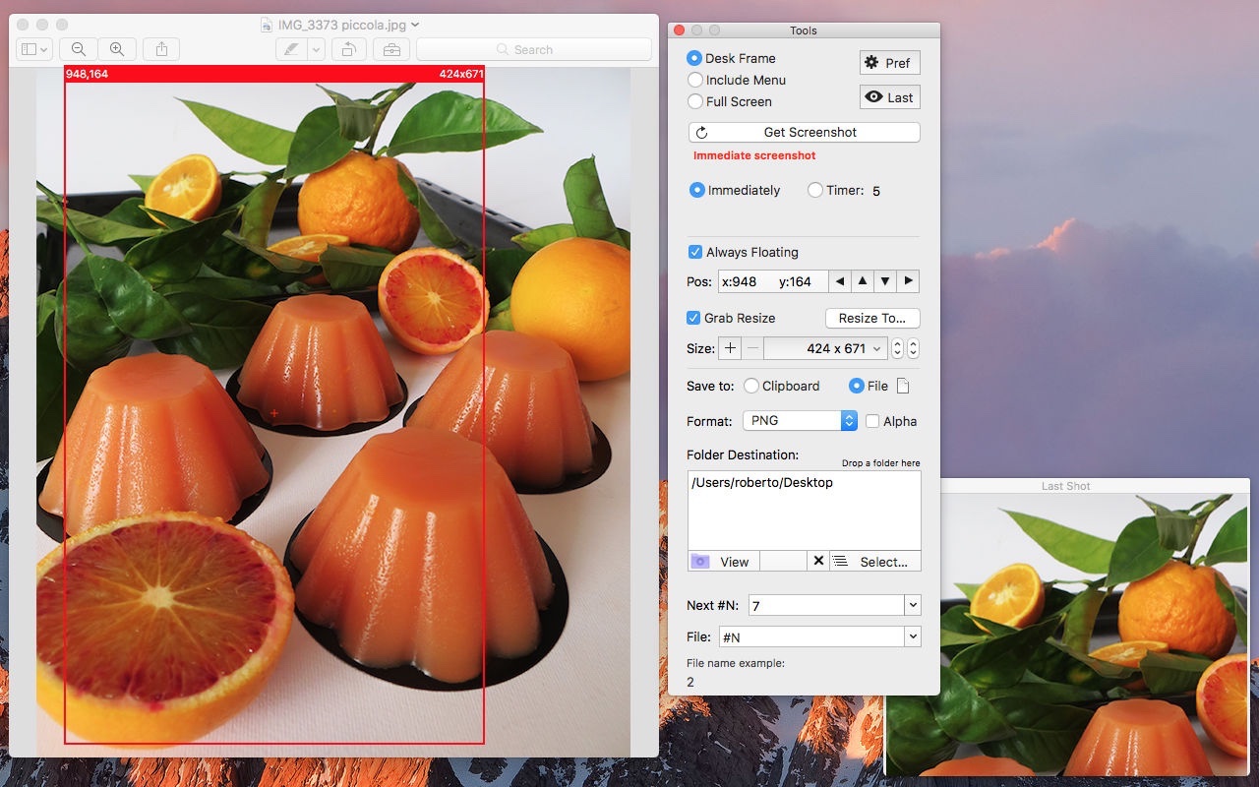The width and height of the screenshot is (1259, 787).
Task: Click the zoom in magnifier in Preview
Action: [117, 49]
